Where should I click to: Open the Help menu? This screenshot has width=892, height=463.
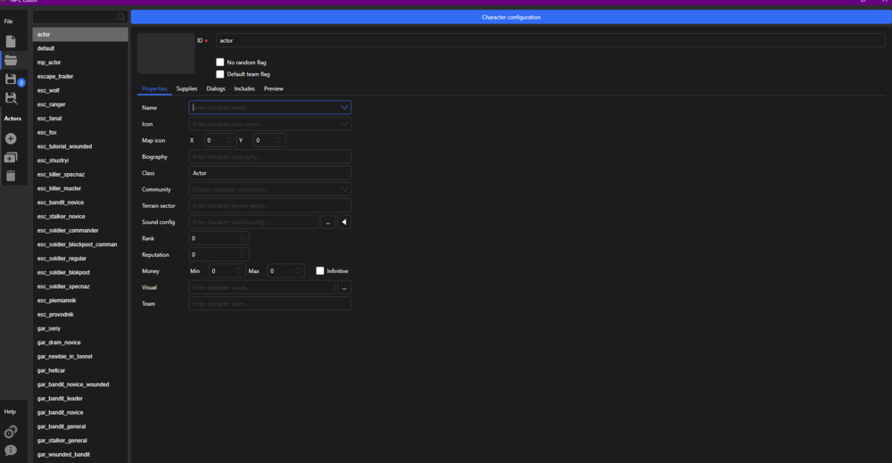pyautogui.click(x=10, y=411)
